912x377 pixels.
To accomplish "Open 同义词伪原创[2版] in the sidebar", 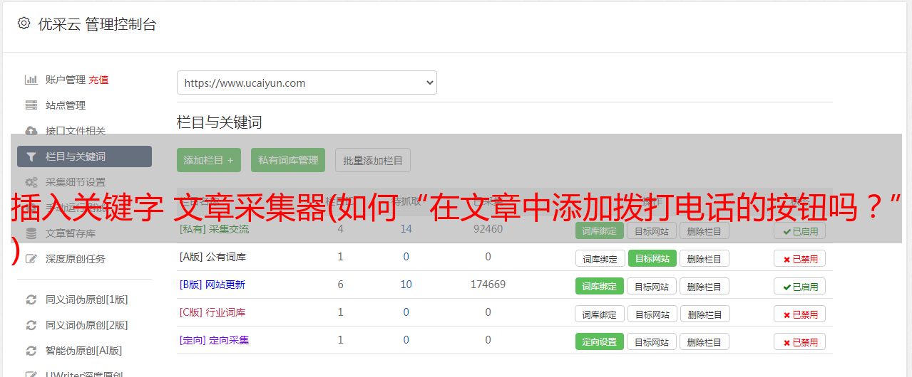I will click(x=87, y=325).
